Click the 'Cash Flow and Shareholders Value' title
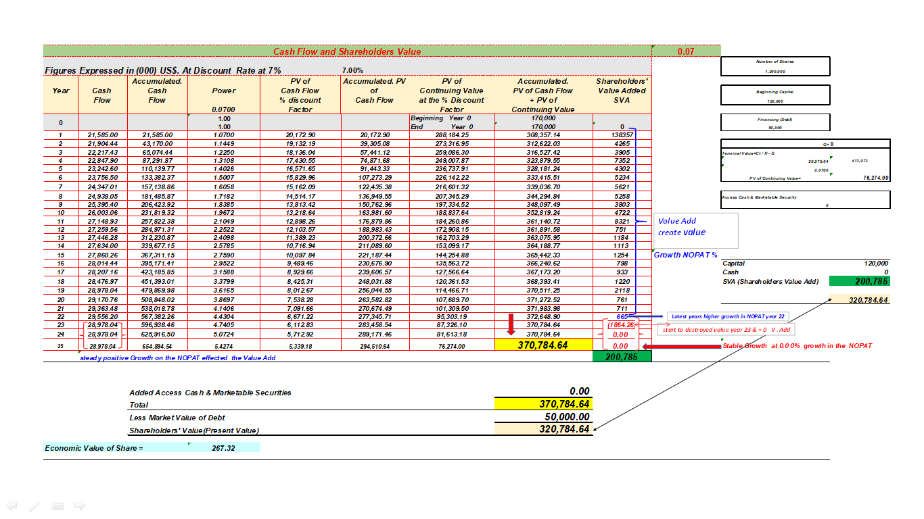Image resolution: width=924 pixels, height=519 pixels. point(347,51)
